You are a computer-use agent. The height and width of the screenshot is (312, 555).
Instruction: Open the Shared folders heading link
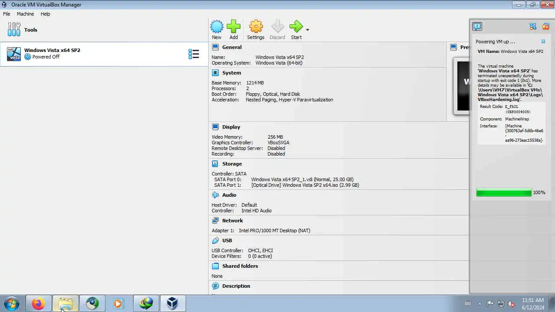tap(240, 266)
